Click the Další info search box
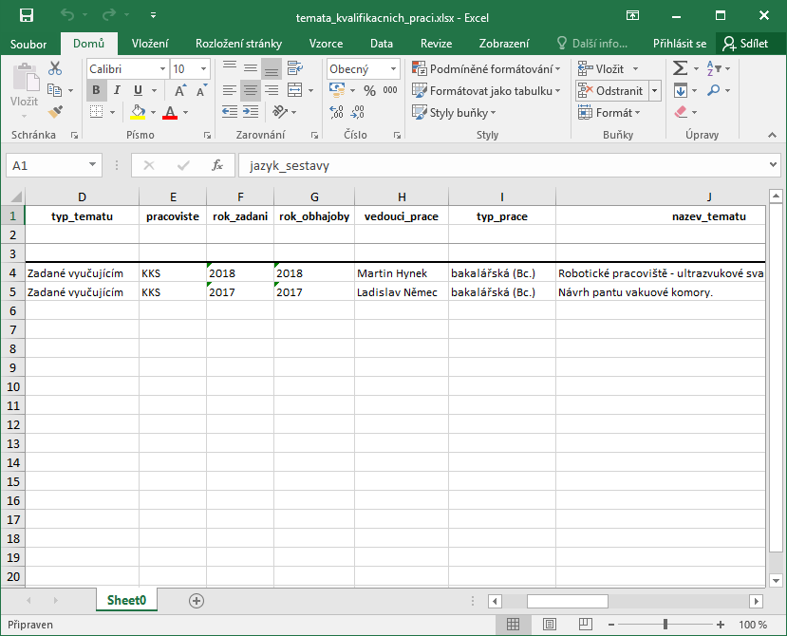 tap(592, 44)
